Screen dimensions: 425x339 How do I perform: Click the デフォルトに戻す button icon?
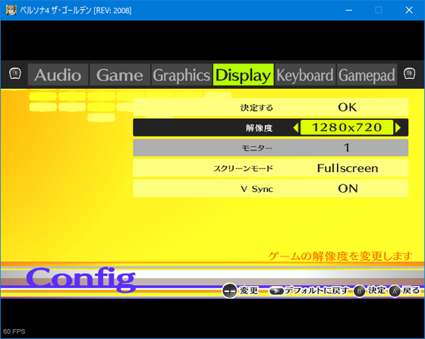[276, 291]
